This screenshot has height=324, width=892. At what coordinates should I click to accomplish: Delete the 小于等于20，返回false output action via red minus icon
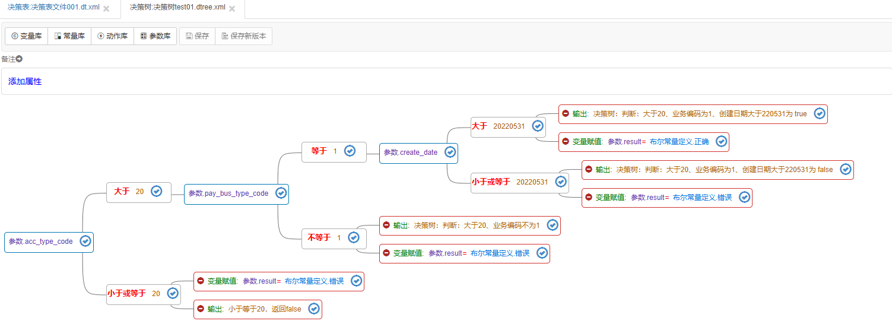201,309
